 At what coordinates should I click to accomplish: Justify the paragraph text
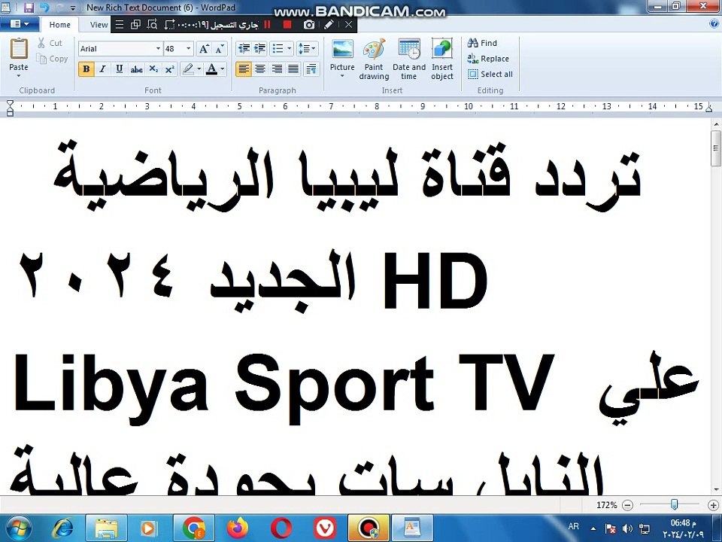293,69
